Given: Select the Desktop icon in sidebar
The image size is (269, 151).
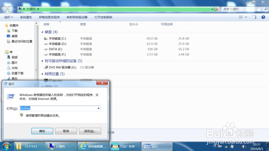Looking at the screenshot, I should click(8, 36).
